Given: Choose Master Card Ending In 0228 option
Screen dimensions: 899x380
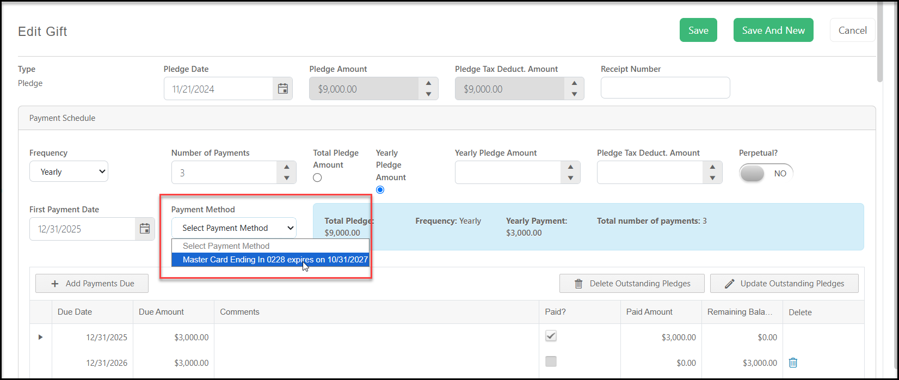Looking at the screenshot, I should [x=270, y=260].
